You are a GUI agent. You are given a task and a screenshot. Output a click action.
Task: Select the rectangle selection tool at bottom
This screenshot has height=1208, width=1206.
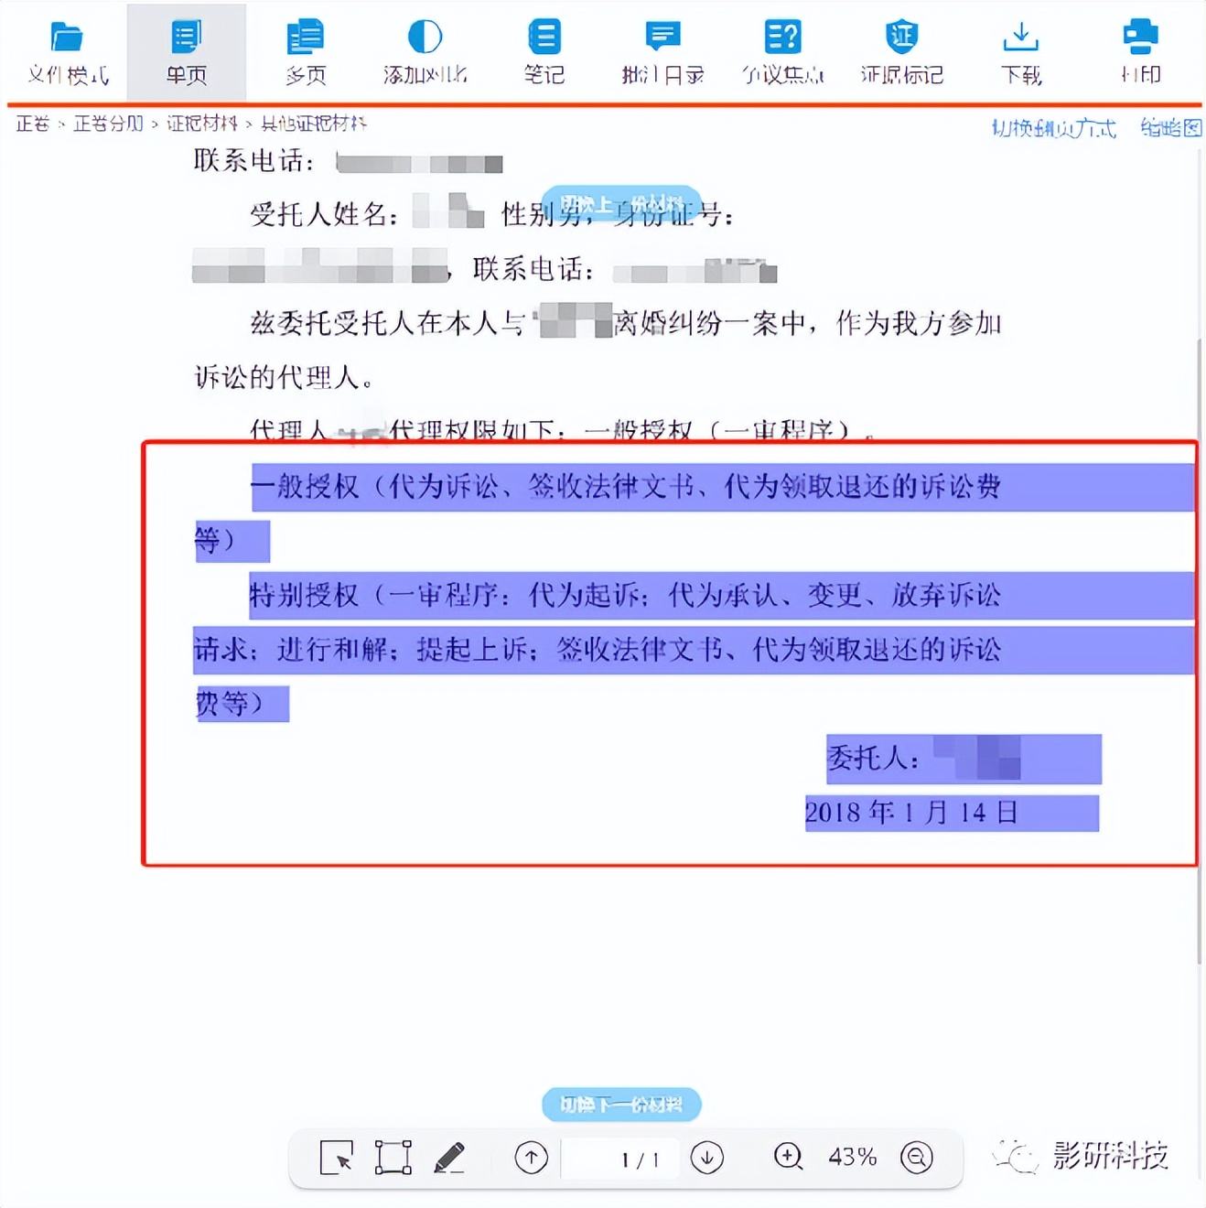pos(392,1158)
